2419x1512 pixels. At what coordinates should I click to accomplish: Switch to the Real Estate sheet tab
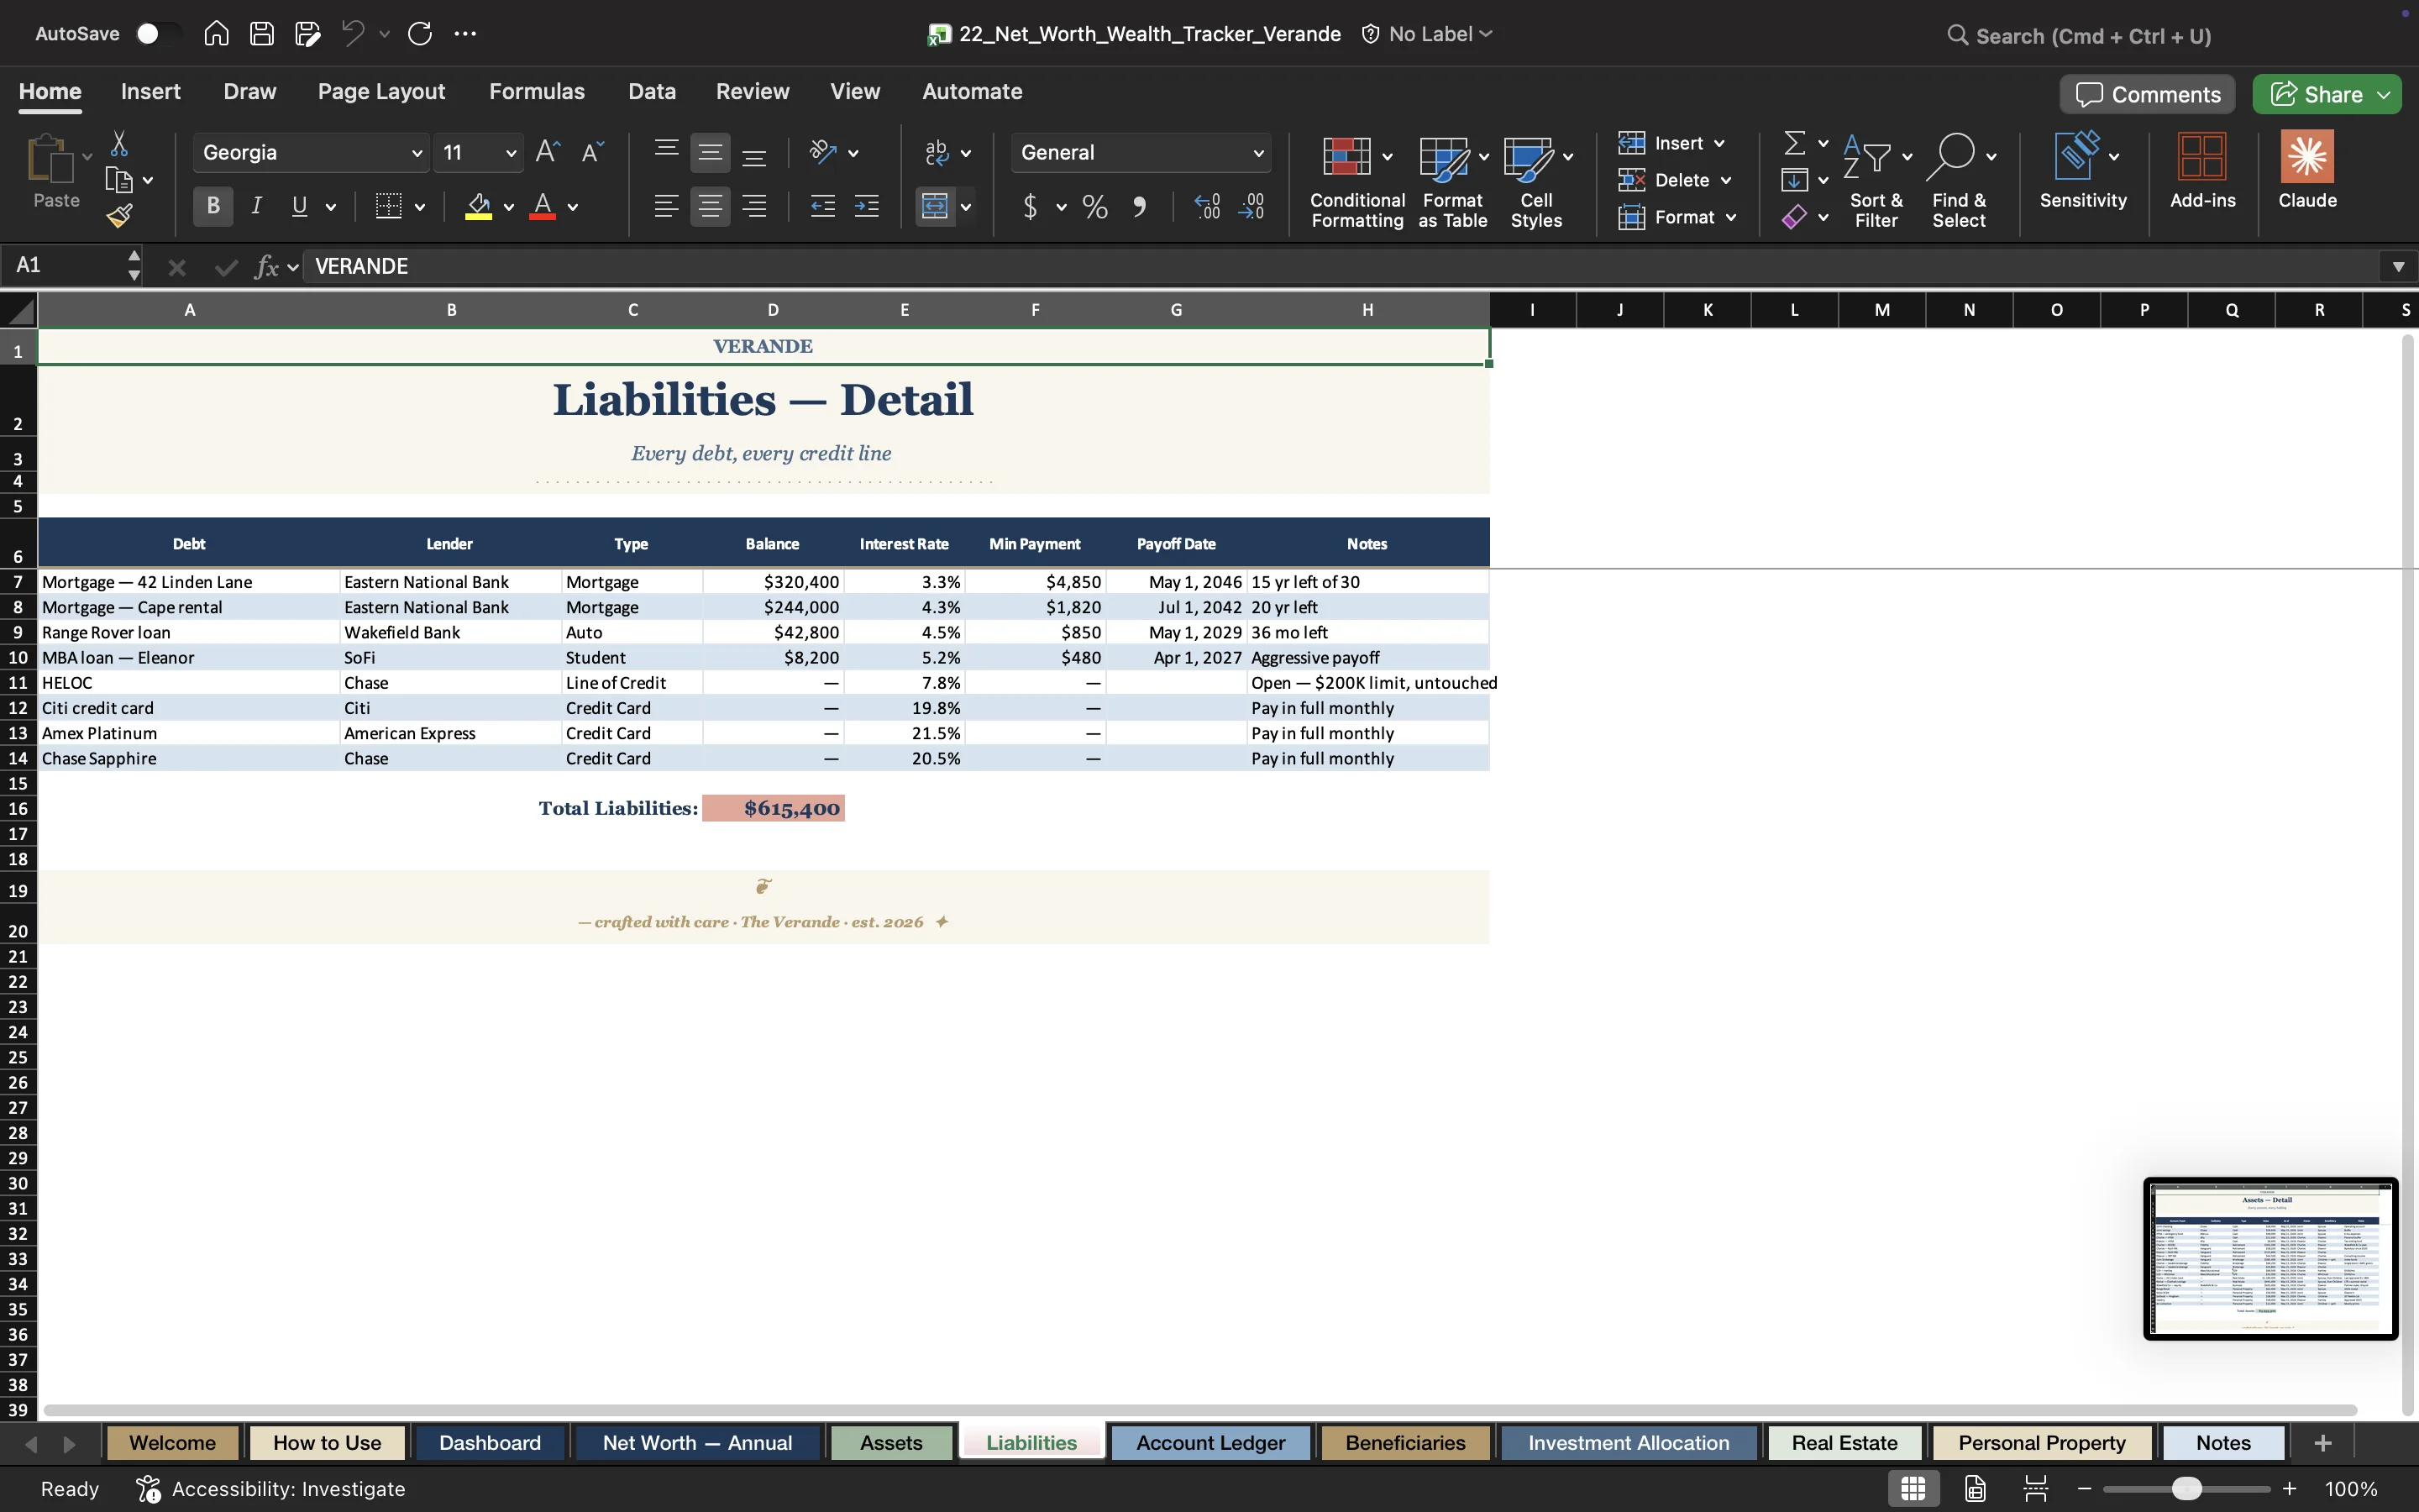click(x=1844, y=1443)
